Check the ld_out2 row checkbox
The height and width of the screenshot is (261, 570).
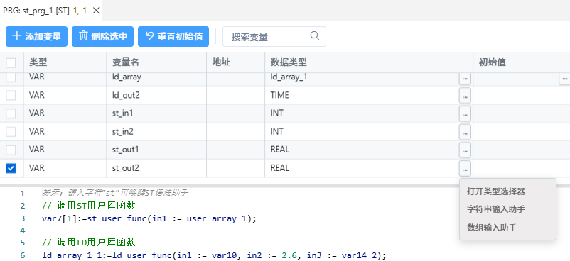(x=11, y=95)
